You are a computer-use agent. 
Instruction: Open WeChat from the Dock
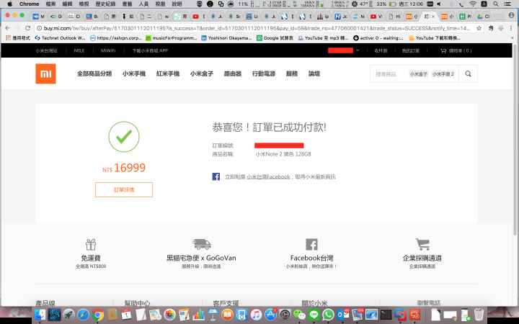299,315
